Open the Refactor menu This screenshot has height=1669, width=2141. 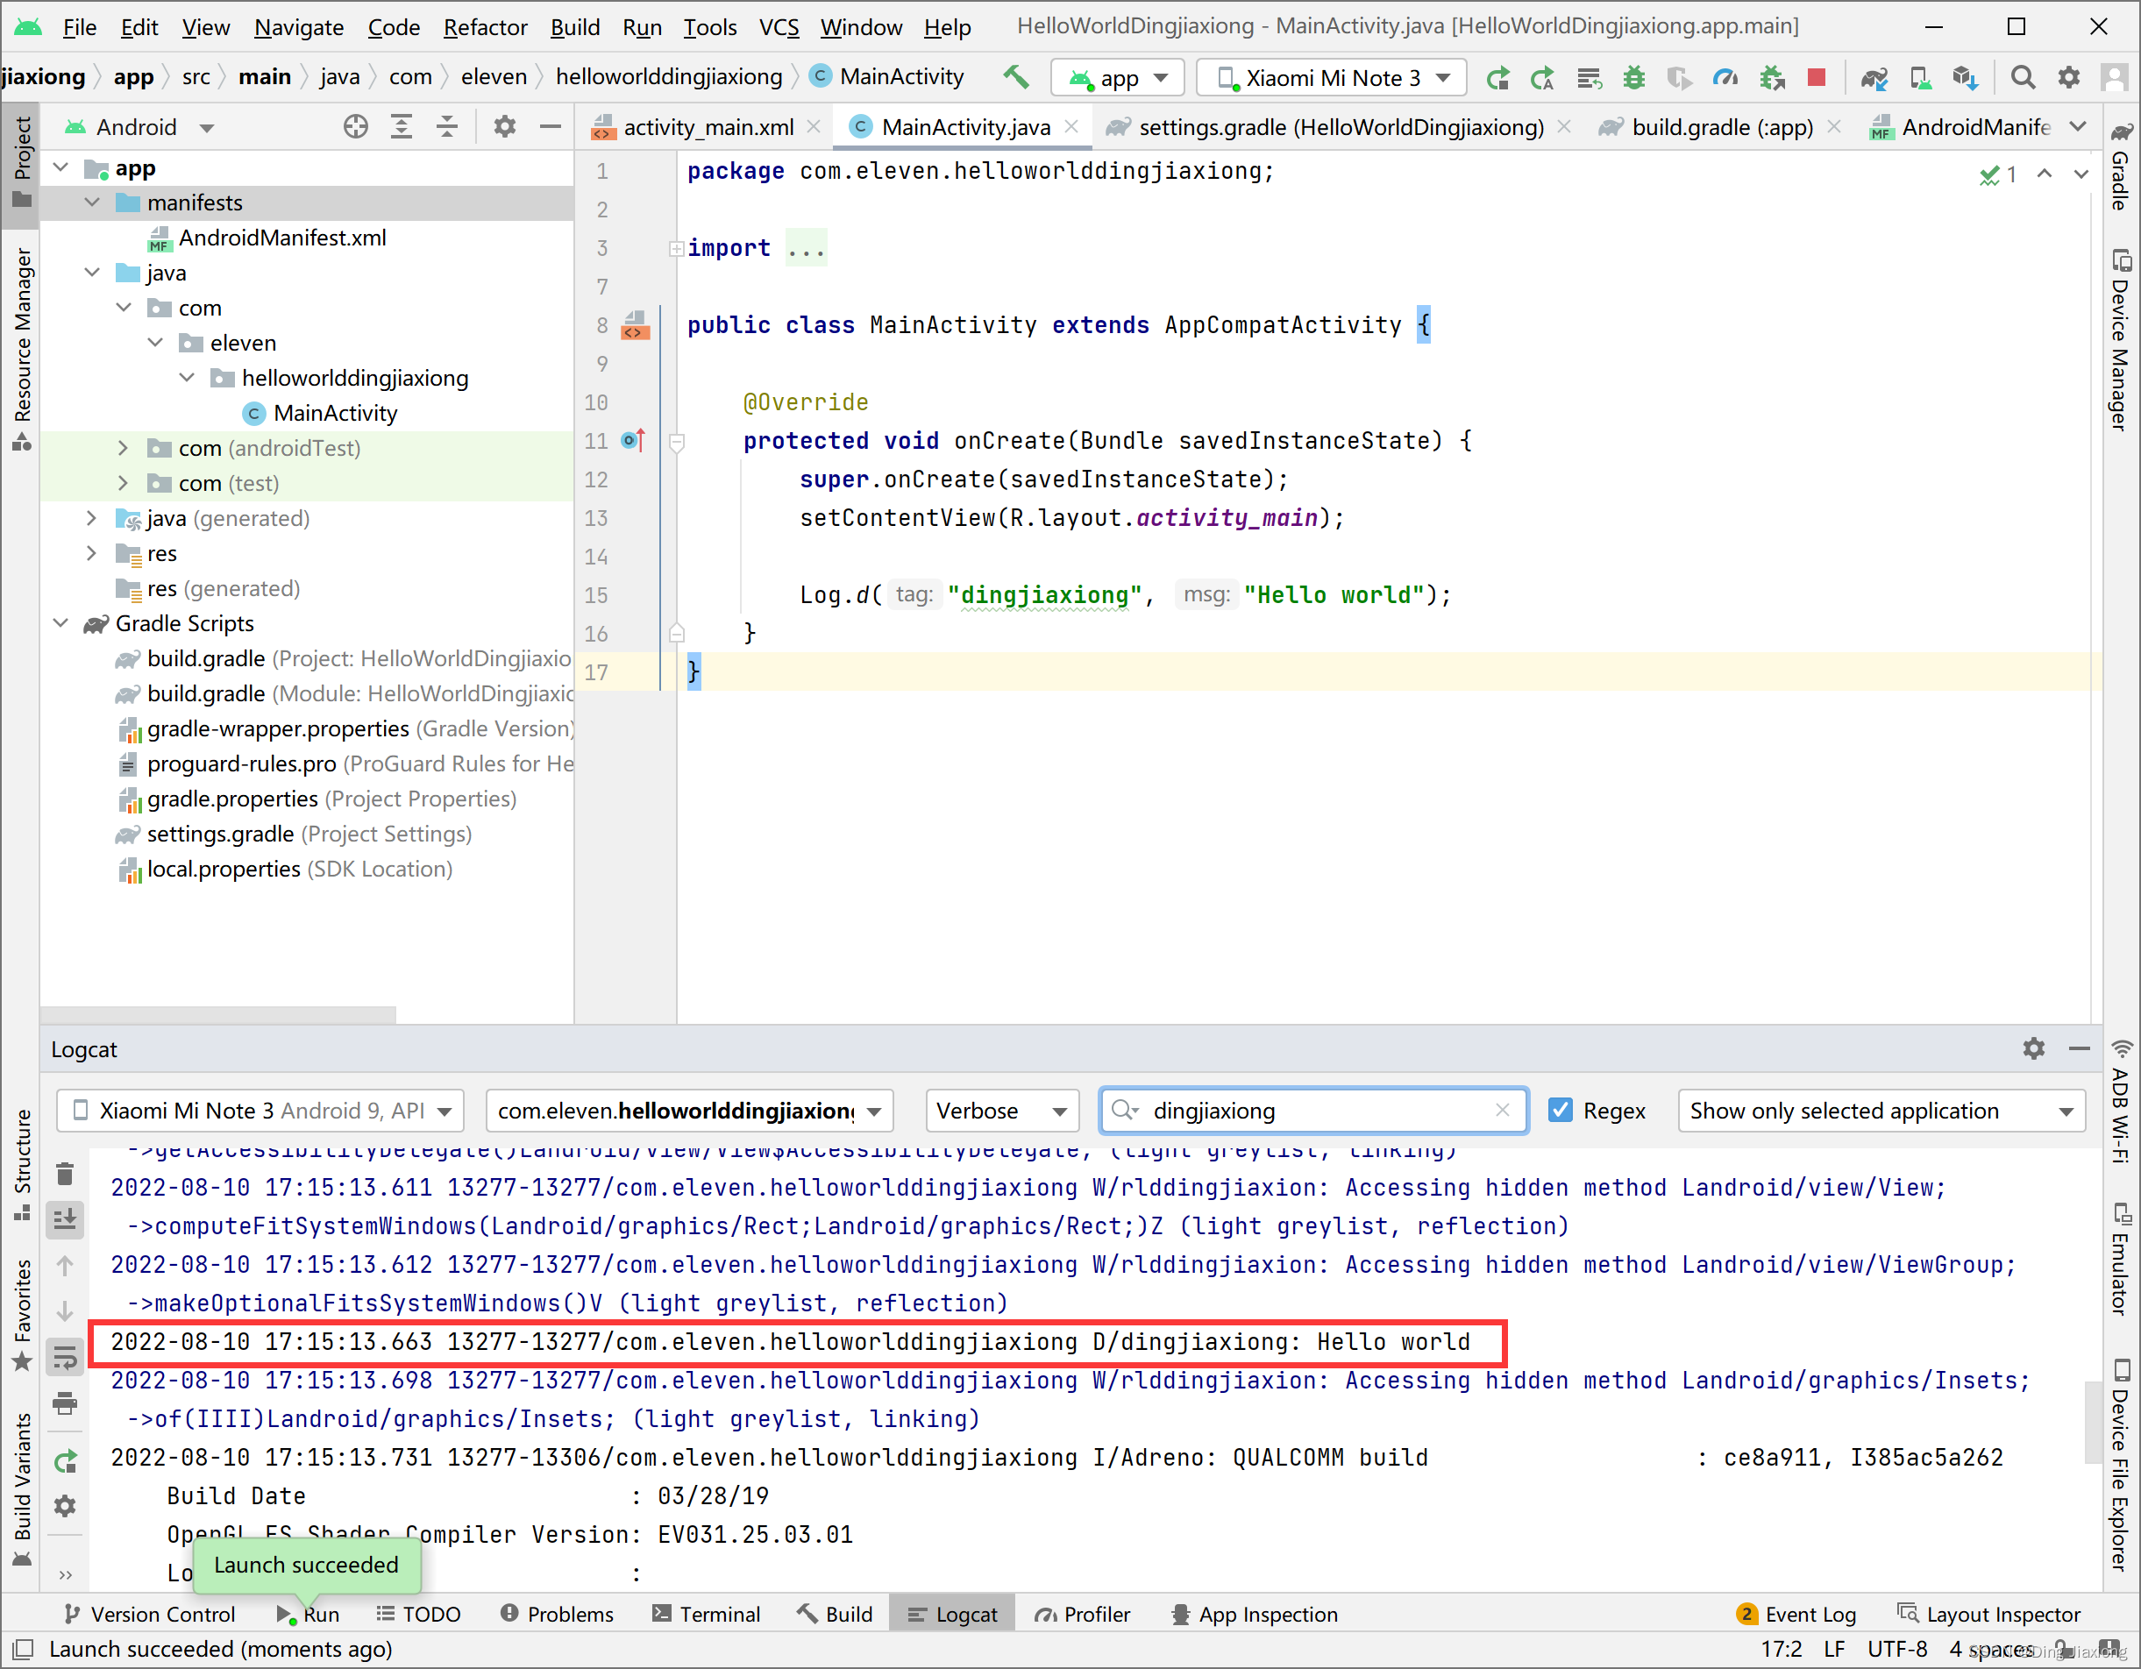coord(484,26)
